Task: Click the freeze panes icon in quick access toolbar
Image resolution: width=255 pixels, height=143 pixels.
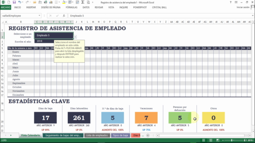Action: [70, 2]
